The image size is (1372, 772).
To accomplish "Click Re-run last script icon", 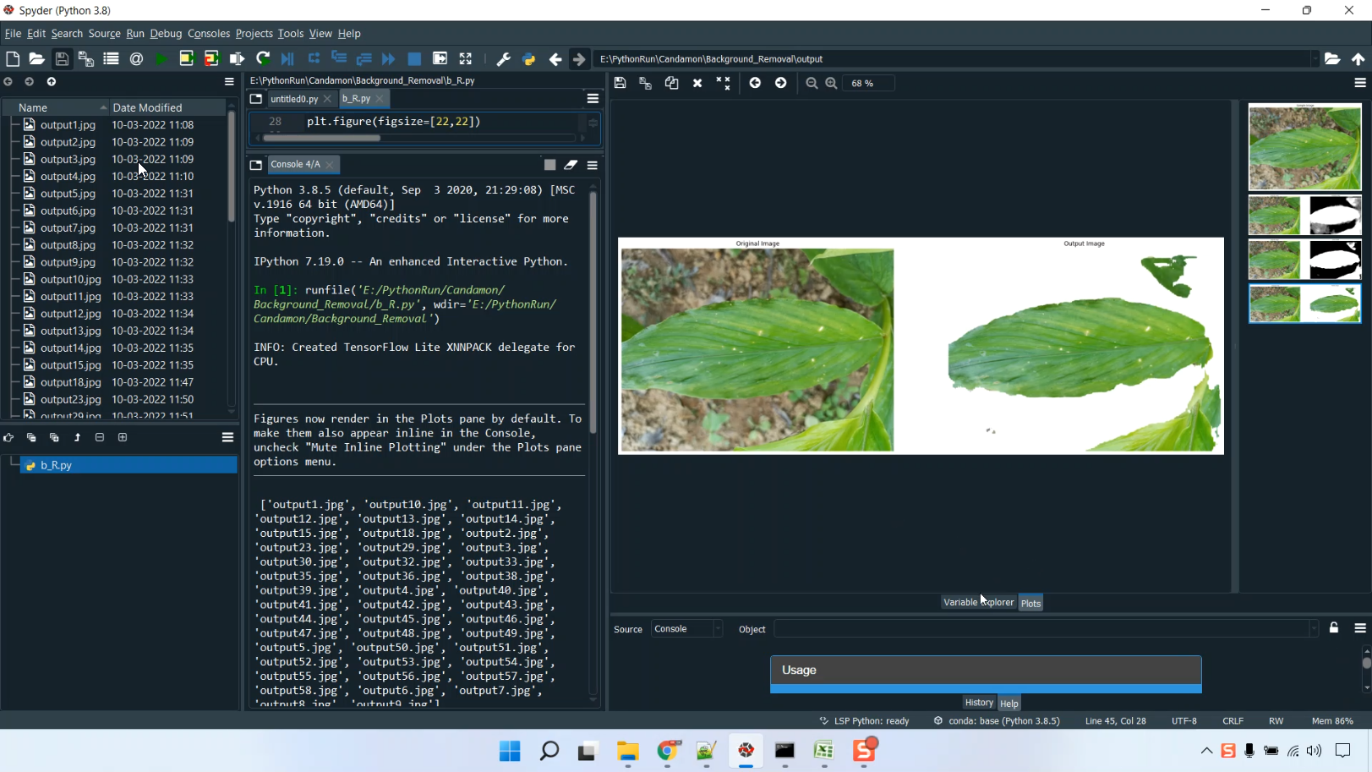I will (263, 58).
